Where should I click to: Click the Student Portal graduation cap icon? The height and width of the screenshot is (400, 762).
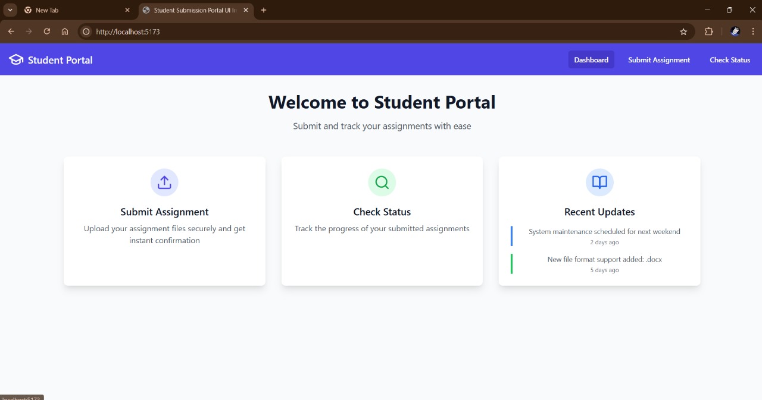pyautogui.click(x=15, y=59)
